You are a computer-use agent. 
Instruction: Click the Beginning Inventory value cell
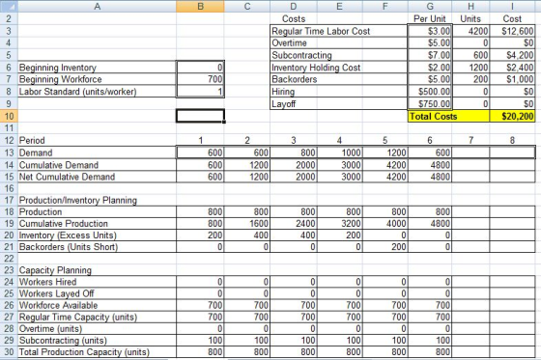click(x=200, y=68)
